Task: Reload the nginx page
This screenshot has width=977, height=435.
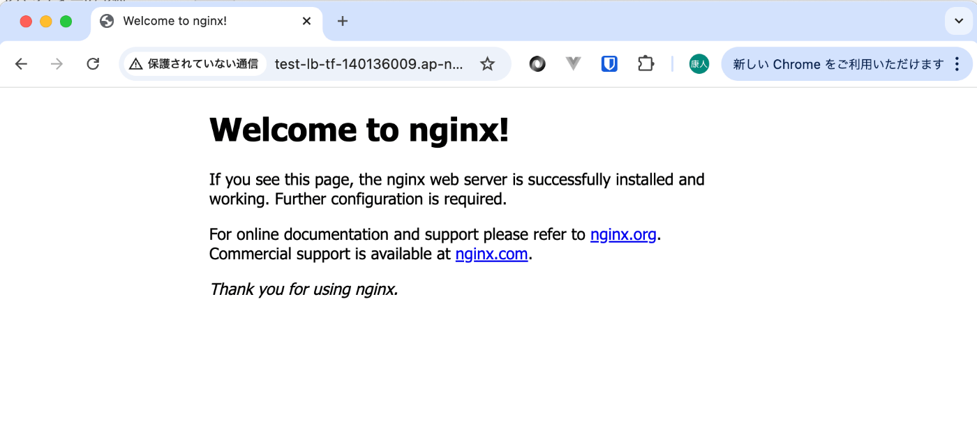Action: (93, 64)
